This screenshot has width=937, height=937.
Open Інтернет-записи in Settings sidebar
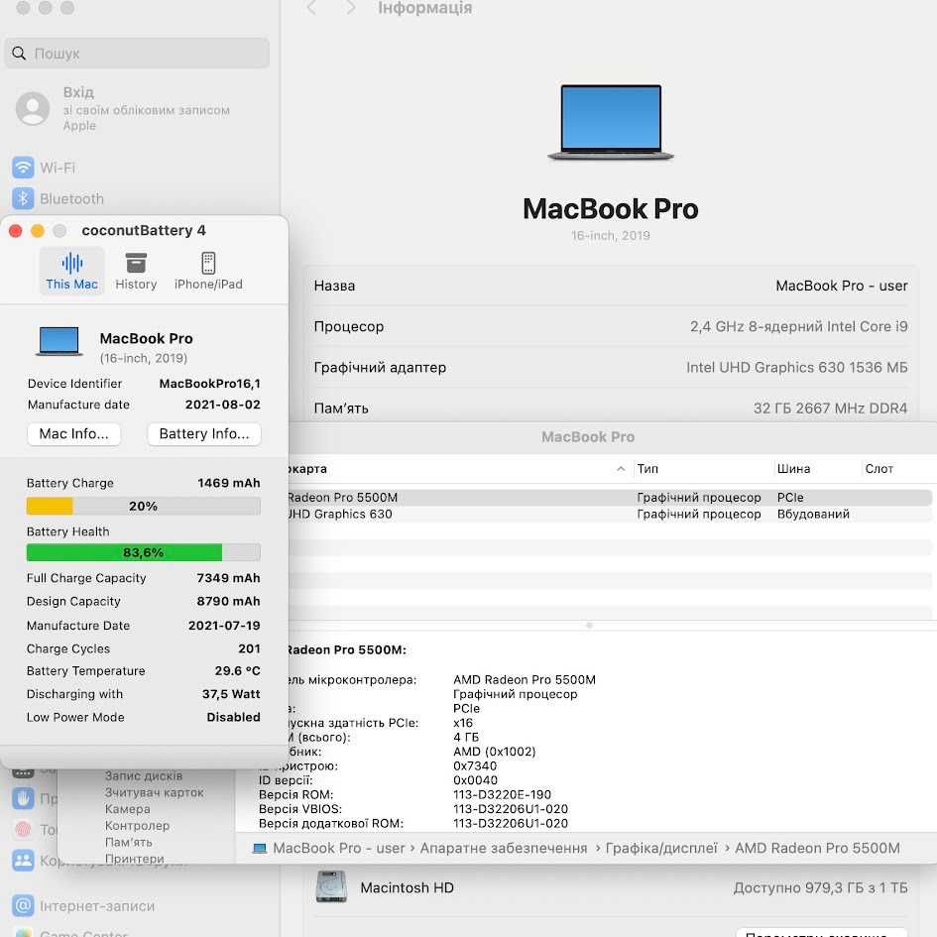coord(84,906)
